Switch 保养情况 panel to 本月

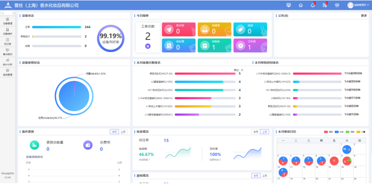(255, 131)
